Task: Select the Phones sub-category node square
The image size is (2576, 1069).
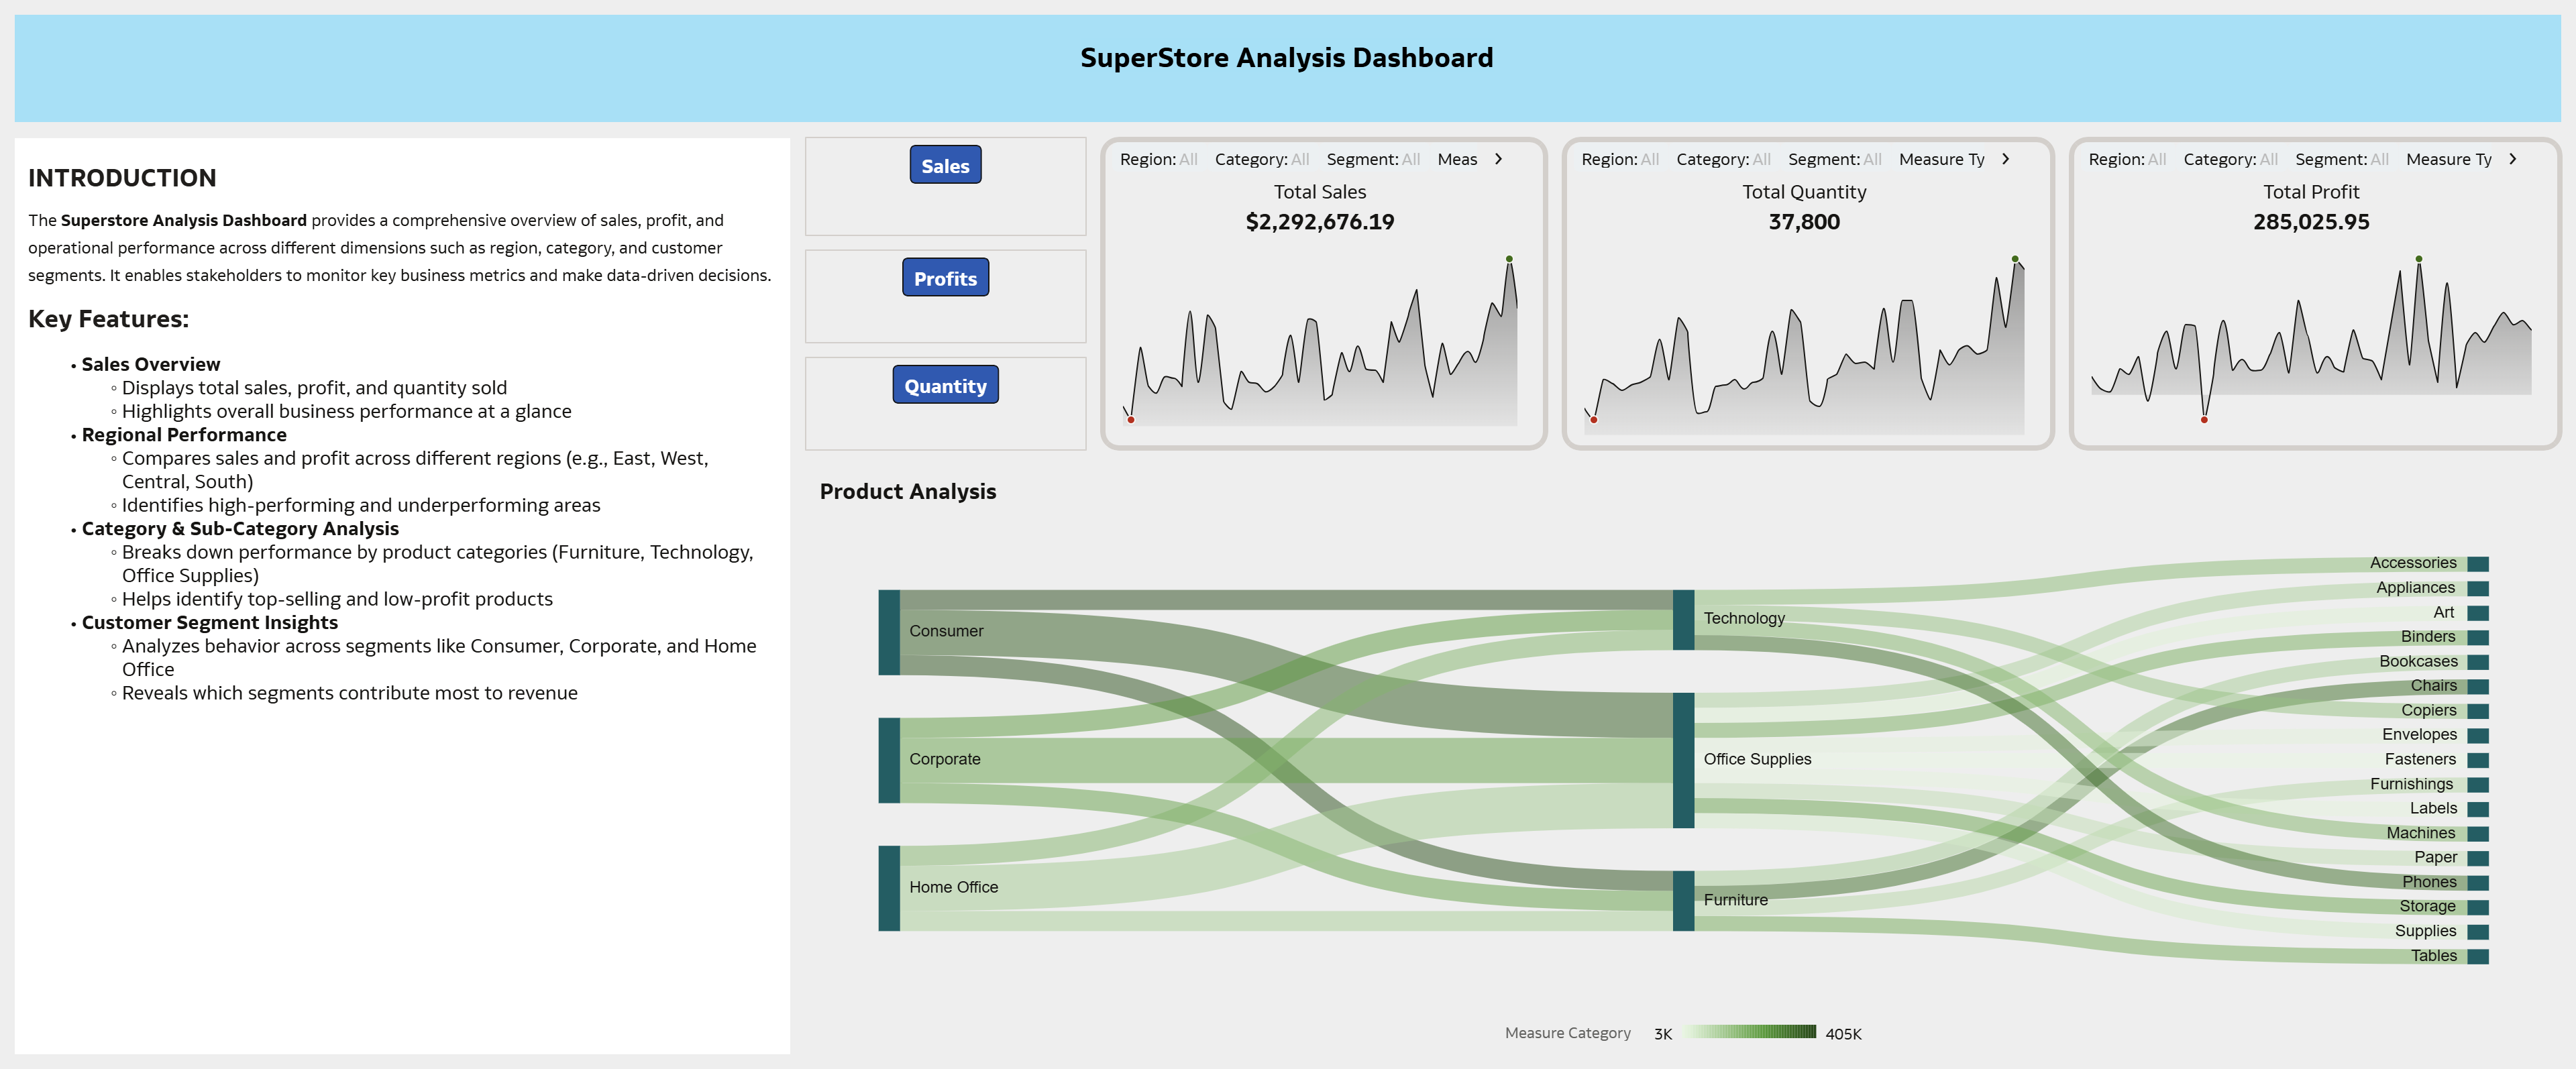Action: pos(2477,882)
